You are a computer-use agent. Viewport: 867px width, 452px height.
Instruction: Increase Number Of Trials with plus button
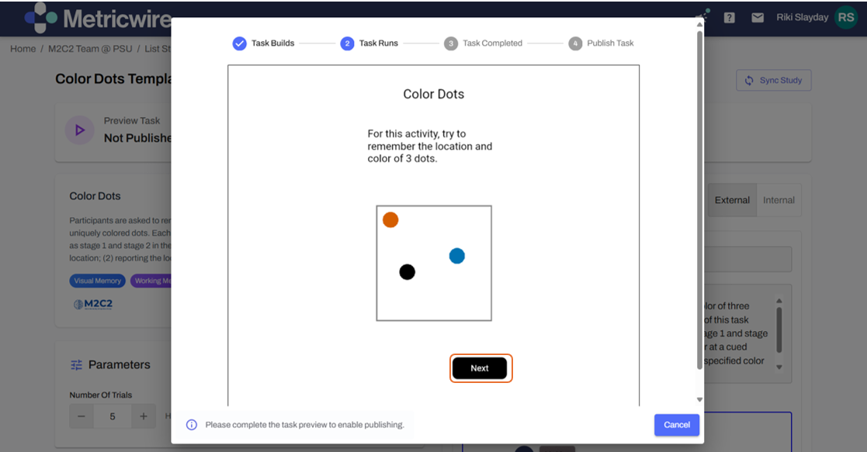[x=144, y=416]
